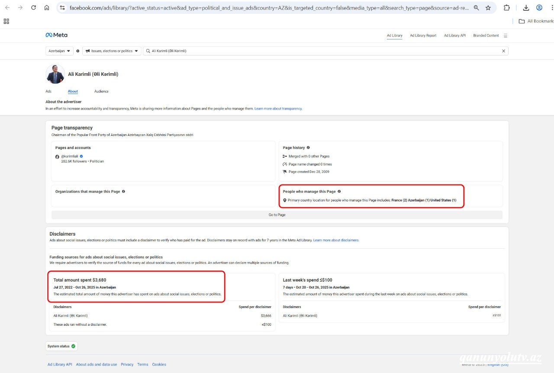
Task: Open the browser extensions puzzle icon
Action: click(506, 8)
